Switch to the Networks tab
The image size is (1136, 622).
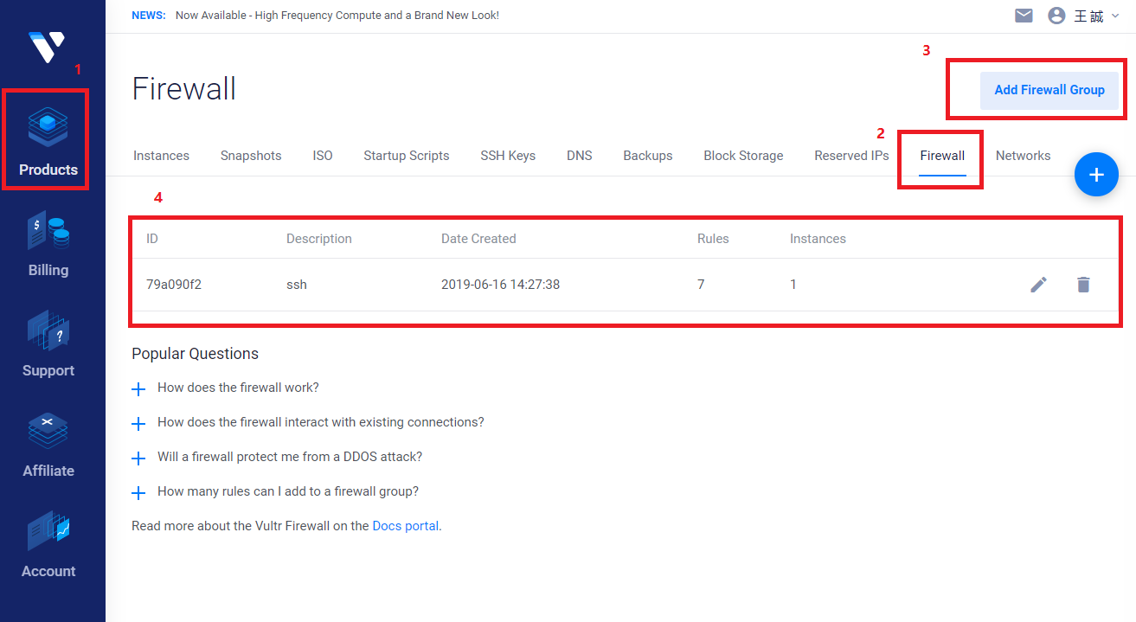click(1023, 156)
